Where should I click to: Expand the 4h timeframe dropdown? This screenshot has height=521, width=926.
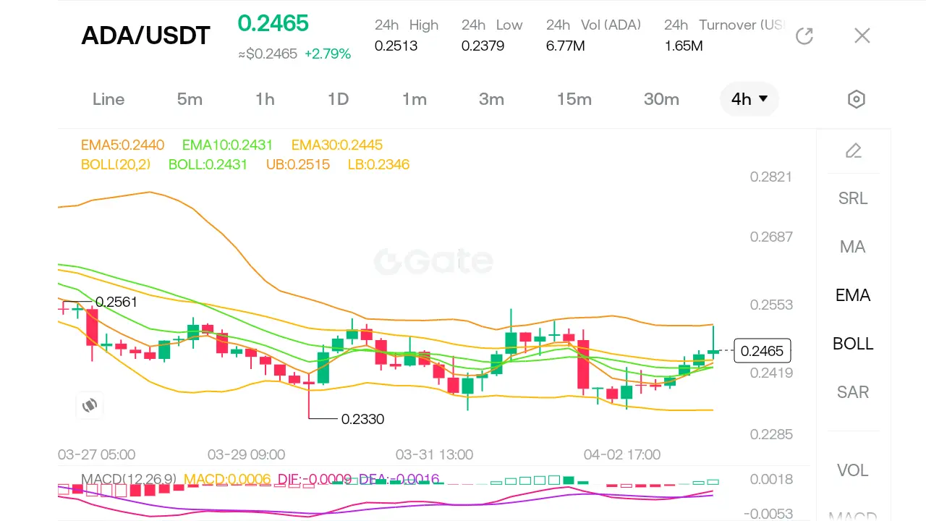point(749,99)
